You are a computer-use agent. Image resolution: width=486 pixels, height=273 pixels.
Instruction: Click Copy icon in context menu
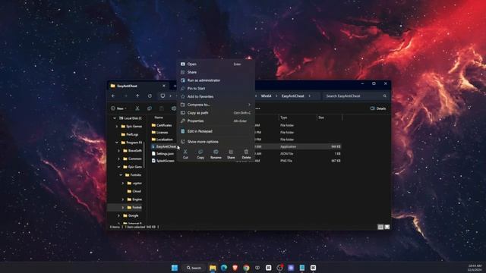(200, 152)
